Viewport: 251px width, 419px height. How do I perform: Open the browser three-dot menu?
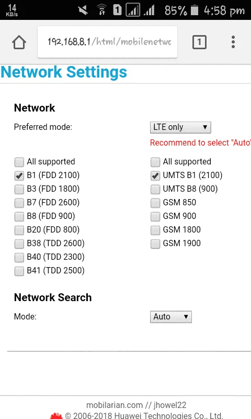[233, 42]
